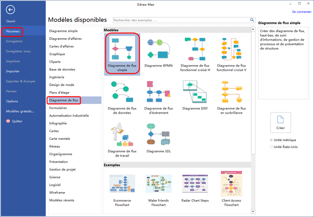The height and width of the screenshot is (217, 314).
Task: Select the Réseau category
Action: [55, 147]
